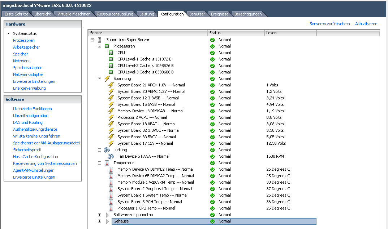
Task: Open Prozessoren in Hardware panel
Action: click(x=24, y=40)
